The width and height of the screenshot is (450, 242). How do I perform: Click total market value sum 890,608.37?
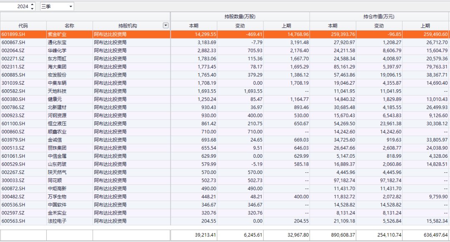pyautogui.click(x=343, y=235)
